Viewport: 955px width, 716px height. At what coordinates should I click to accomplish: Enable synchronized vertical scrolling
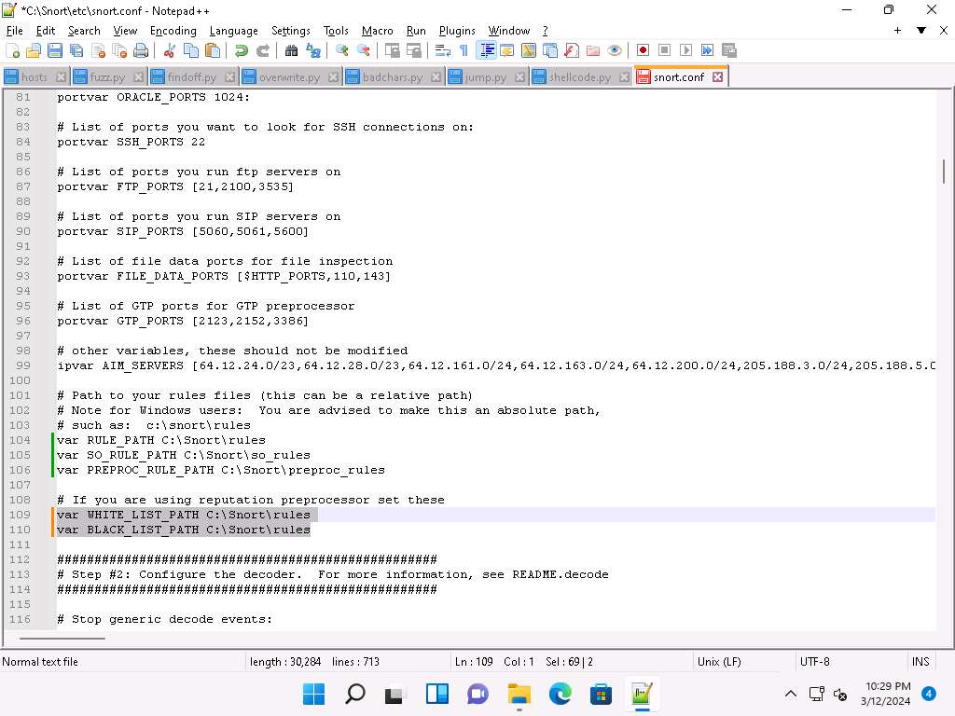point(393,50)
